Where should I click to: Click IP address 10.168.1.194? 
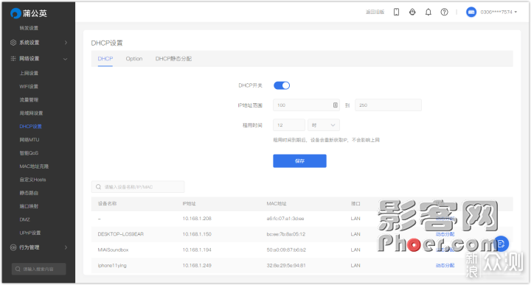click(x=197, y=250)
